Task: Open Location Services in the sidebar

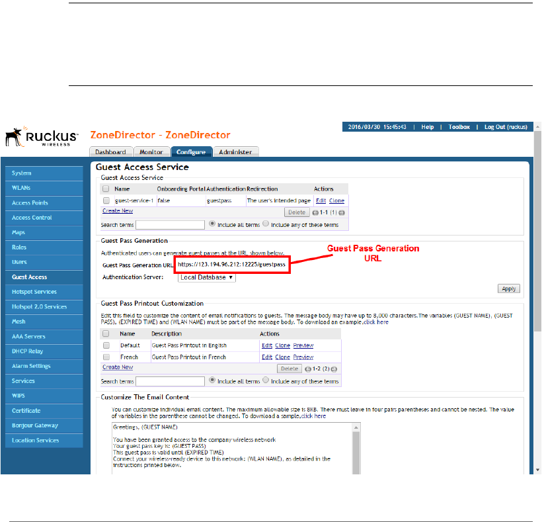Action: click(44, 441)
